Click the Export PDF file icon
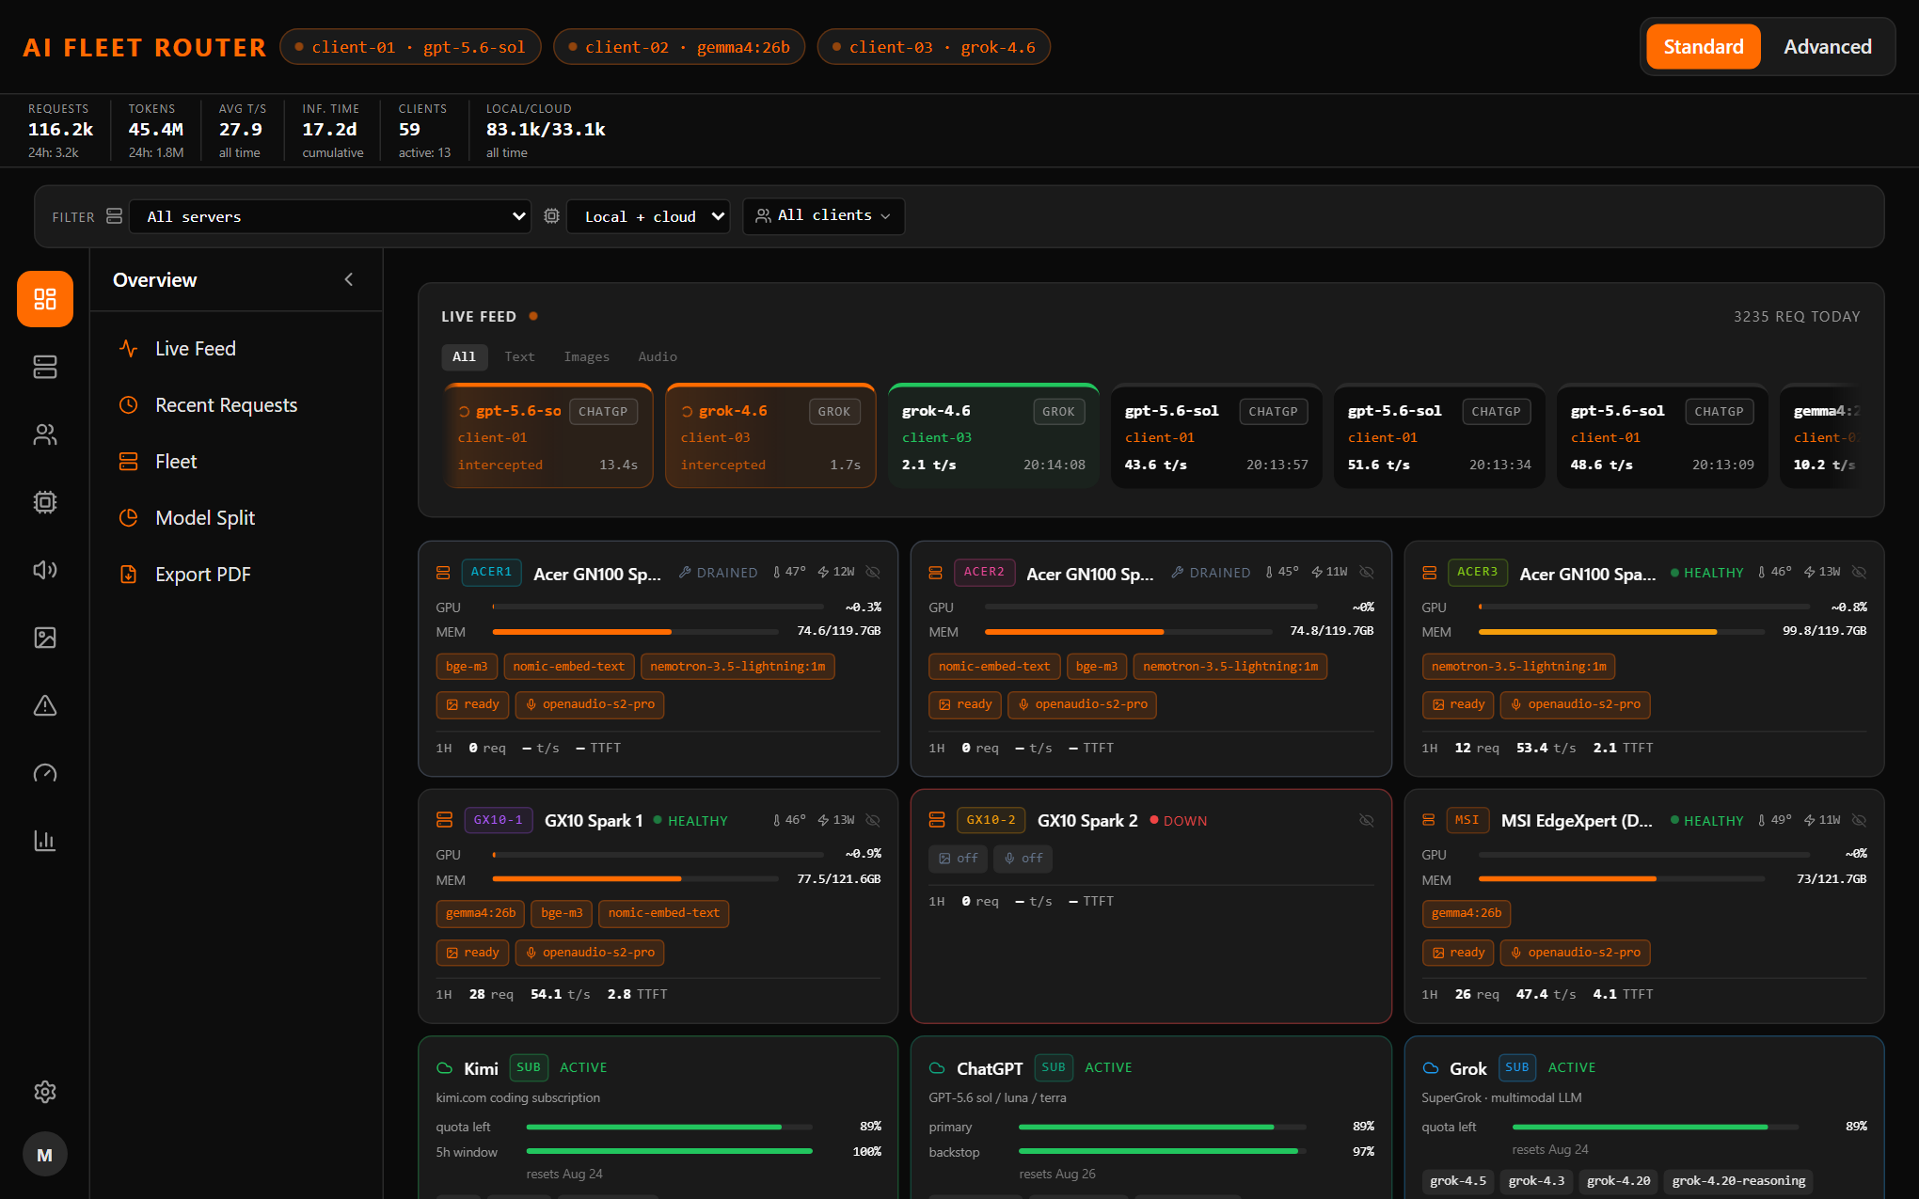The width and height of the screenshot is (1919, 1199). click(x=129, y=575)
